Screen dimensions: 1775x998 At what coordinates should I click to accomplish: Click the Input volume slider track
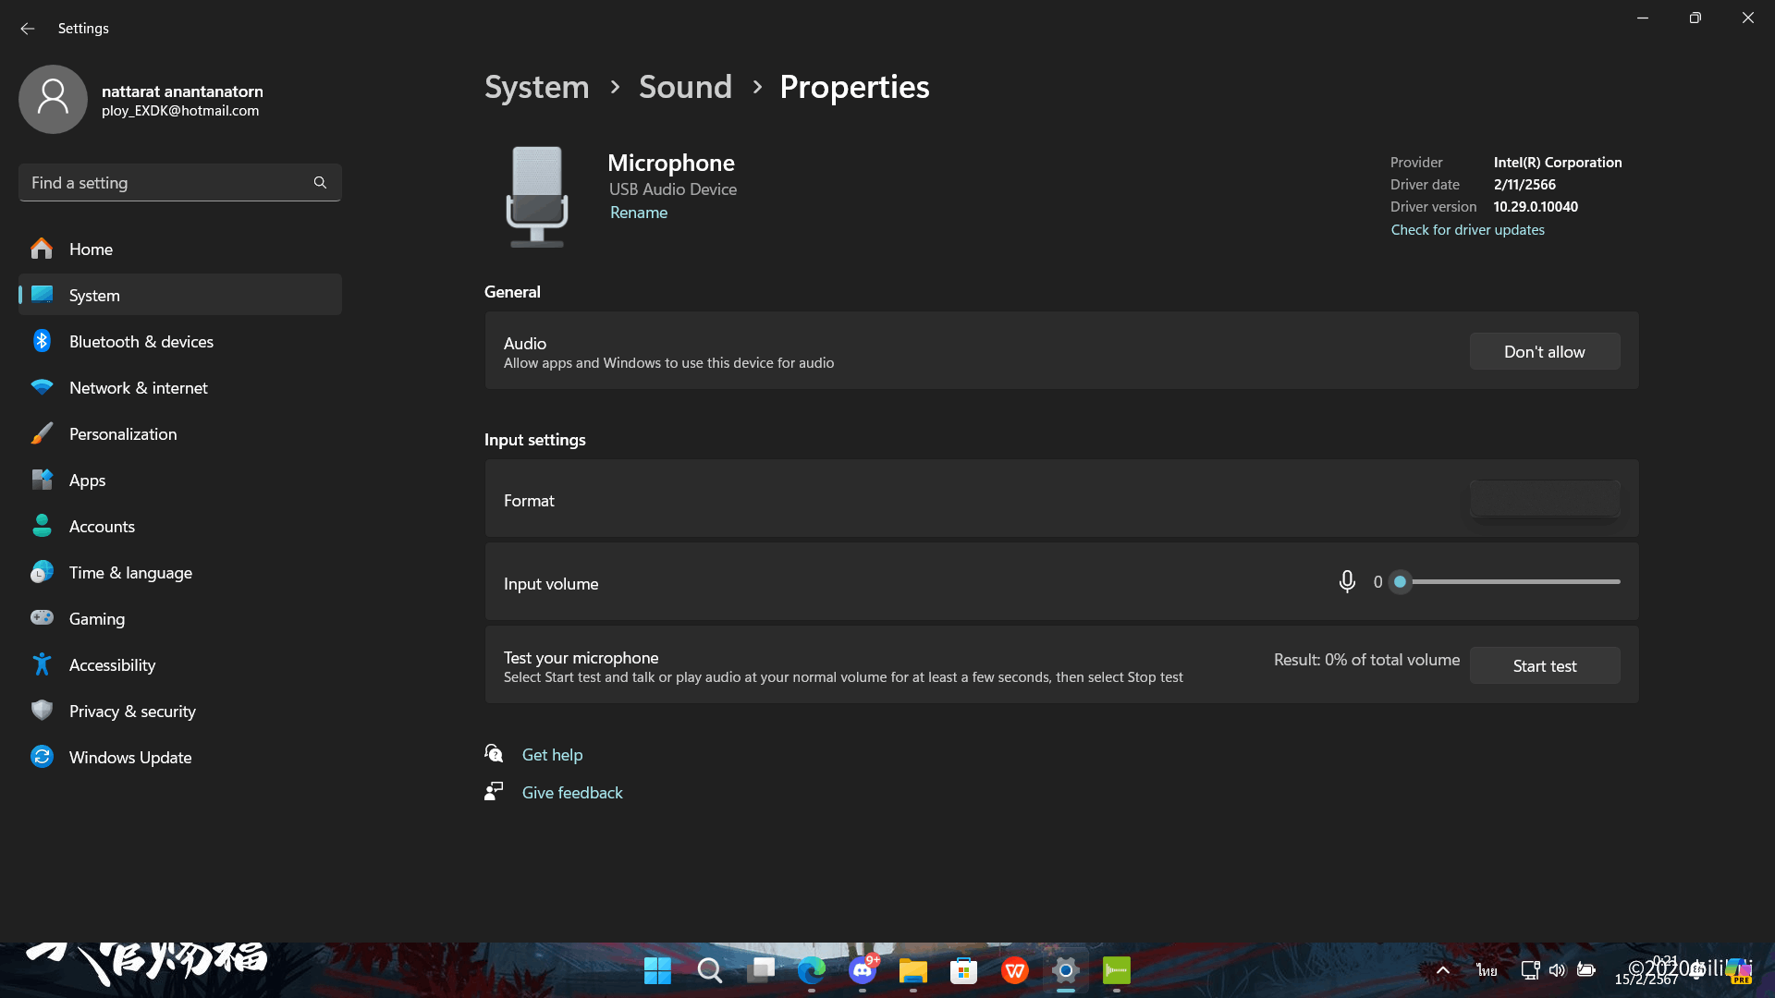click(1516, 582)
